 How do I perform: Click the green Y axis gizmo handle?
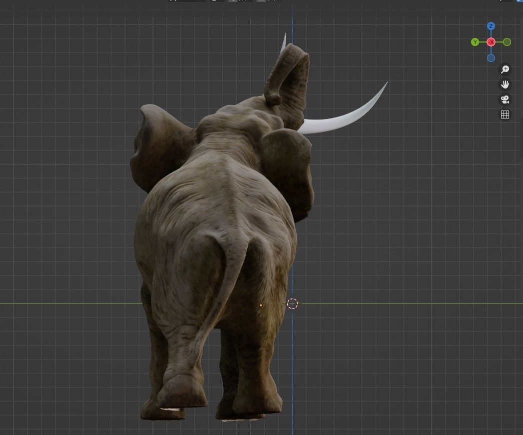[475, 42]
